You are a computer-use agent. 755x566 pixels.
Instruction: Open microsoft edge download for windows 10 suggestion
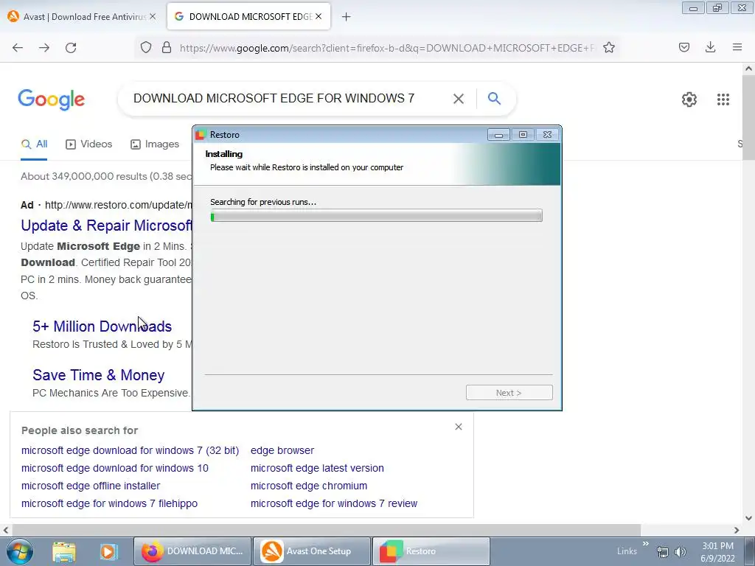tap(114, 468)
